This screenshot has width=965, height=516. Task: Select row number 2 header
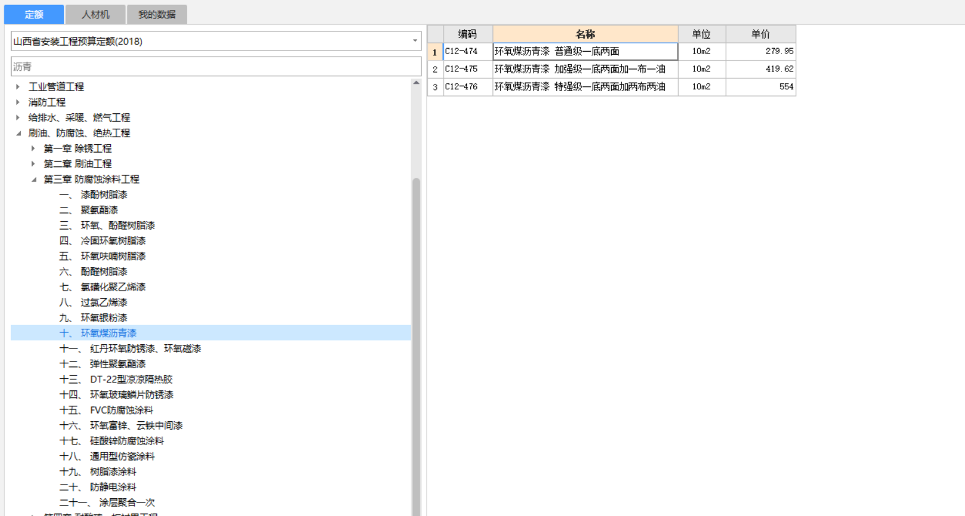[435, 70]
